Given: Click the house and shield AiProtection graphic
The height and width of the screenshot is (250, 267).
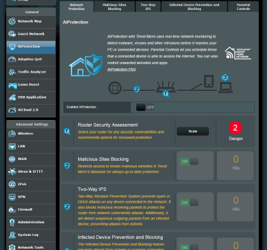Looking at the screenshot, I should pyautogui.click(x=85, y=65).
